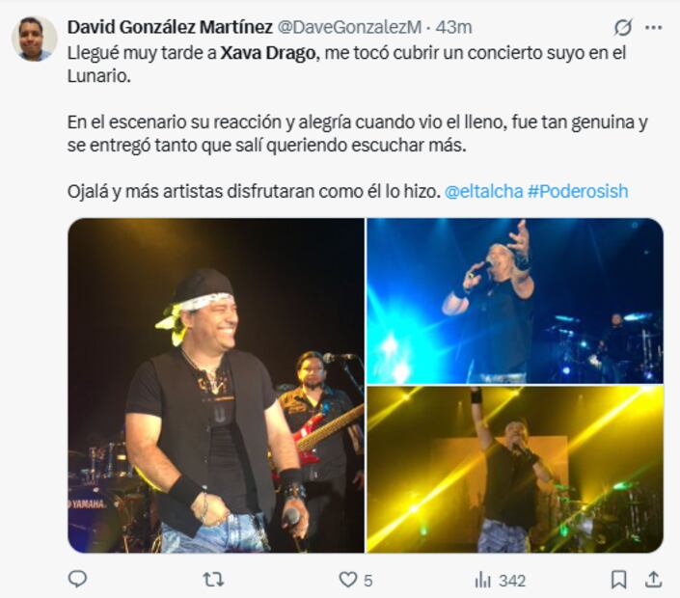Bookmark this tweet
This screenshot has width=680, height=598.
point(619,580)
